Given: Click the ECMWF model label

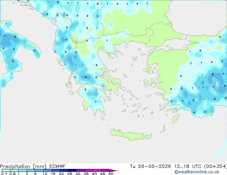Looking at the screenshot, I should point(58,166).
